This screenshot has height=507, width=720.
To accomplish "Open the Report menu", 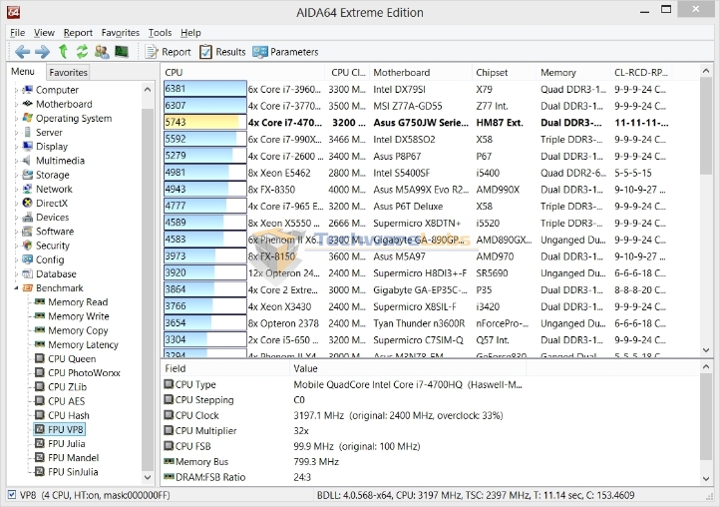I will coord(78,33).
